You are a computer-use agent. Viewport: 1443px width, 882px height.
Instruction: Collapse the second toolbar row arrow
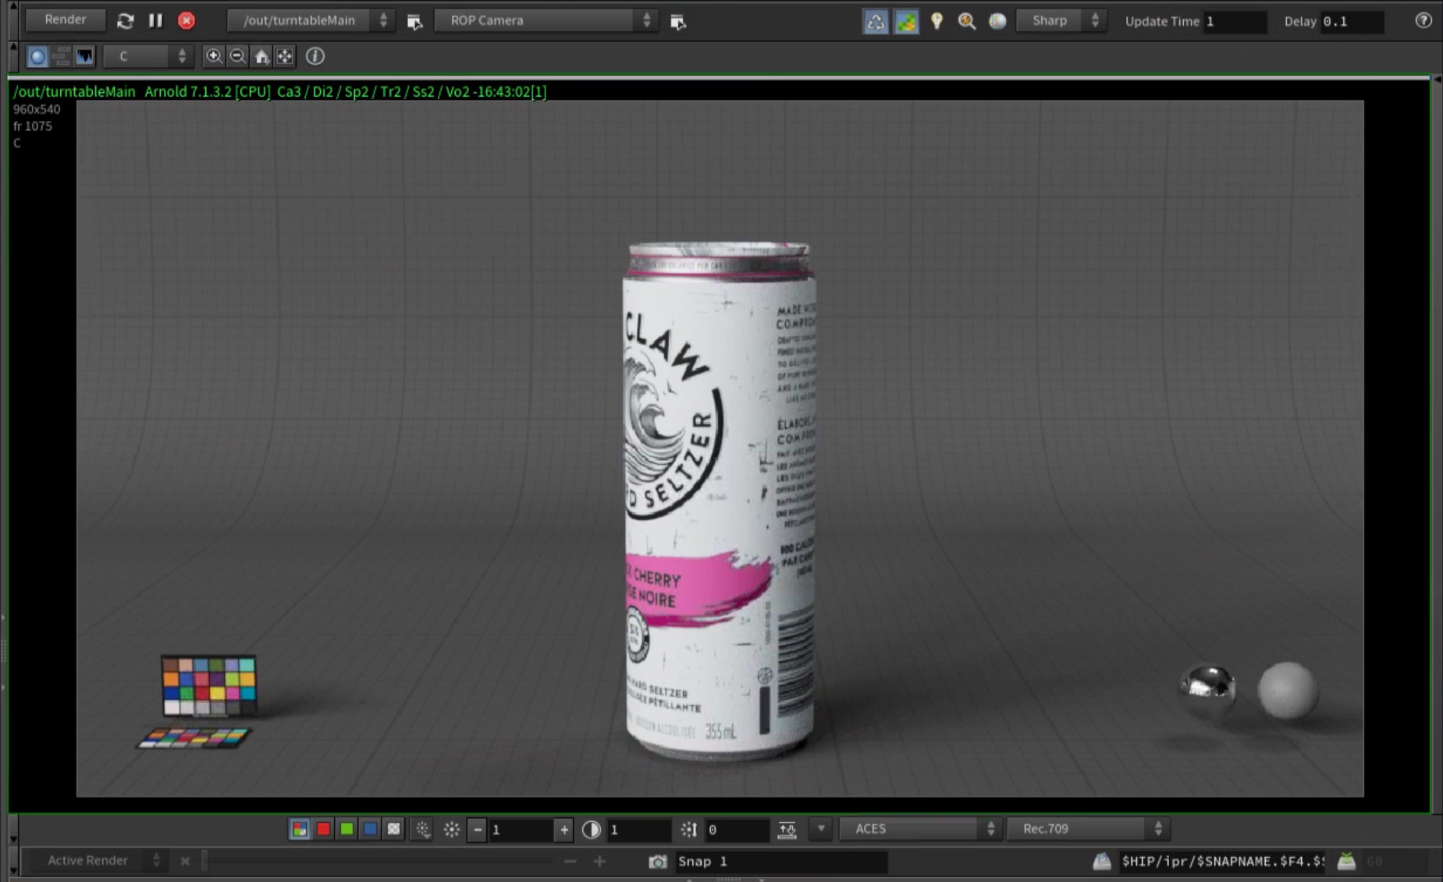[12, 48]
